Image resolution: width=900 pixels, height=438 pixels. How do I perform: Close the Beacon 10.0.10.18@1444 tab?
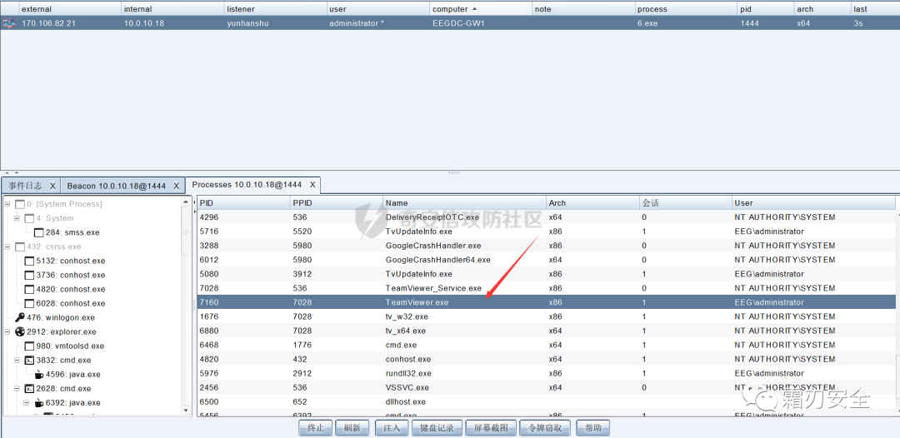177,186
